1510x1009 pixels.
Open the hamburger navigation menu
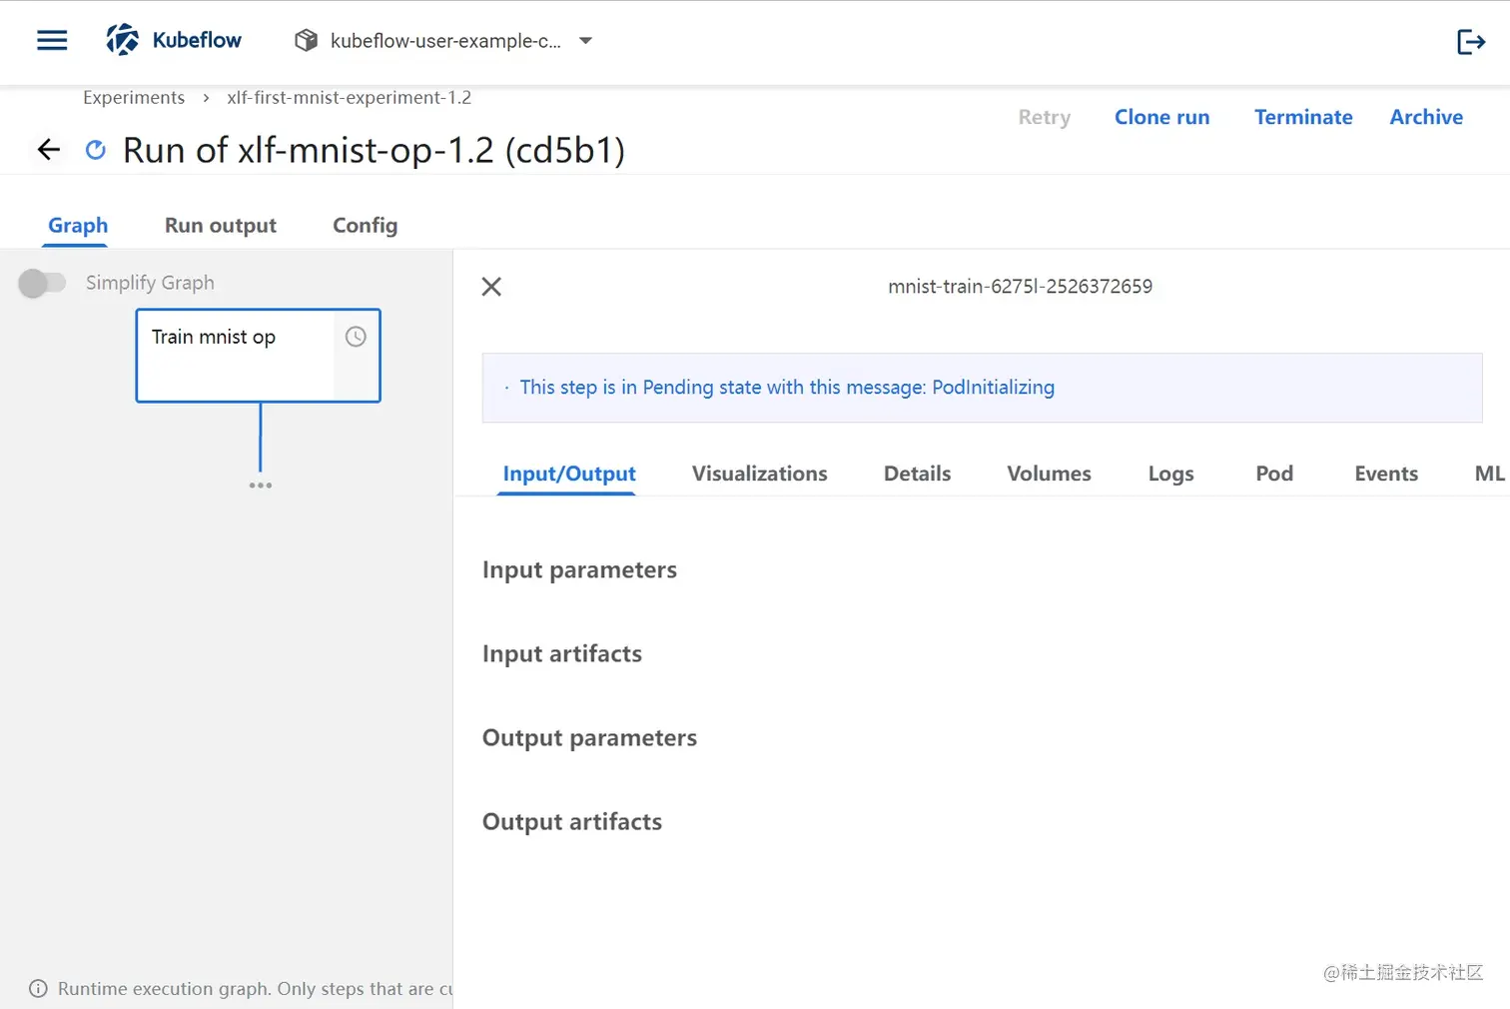(52, 40)
